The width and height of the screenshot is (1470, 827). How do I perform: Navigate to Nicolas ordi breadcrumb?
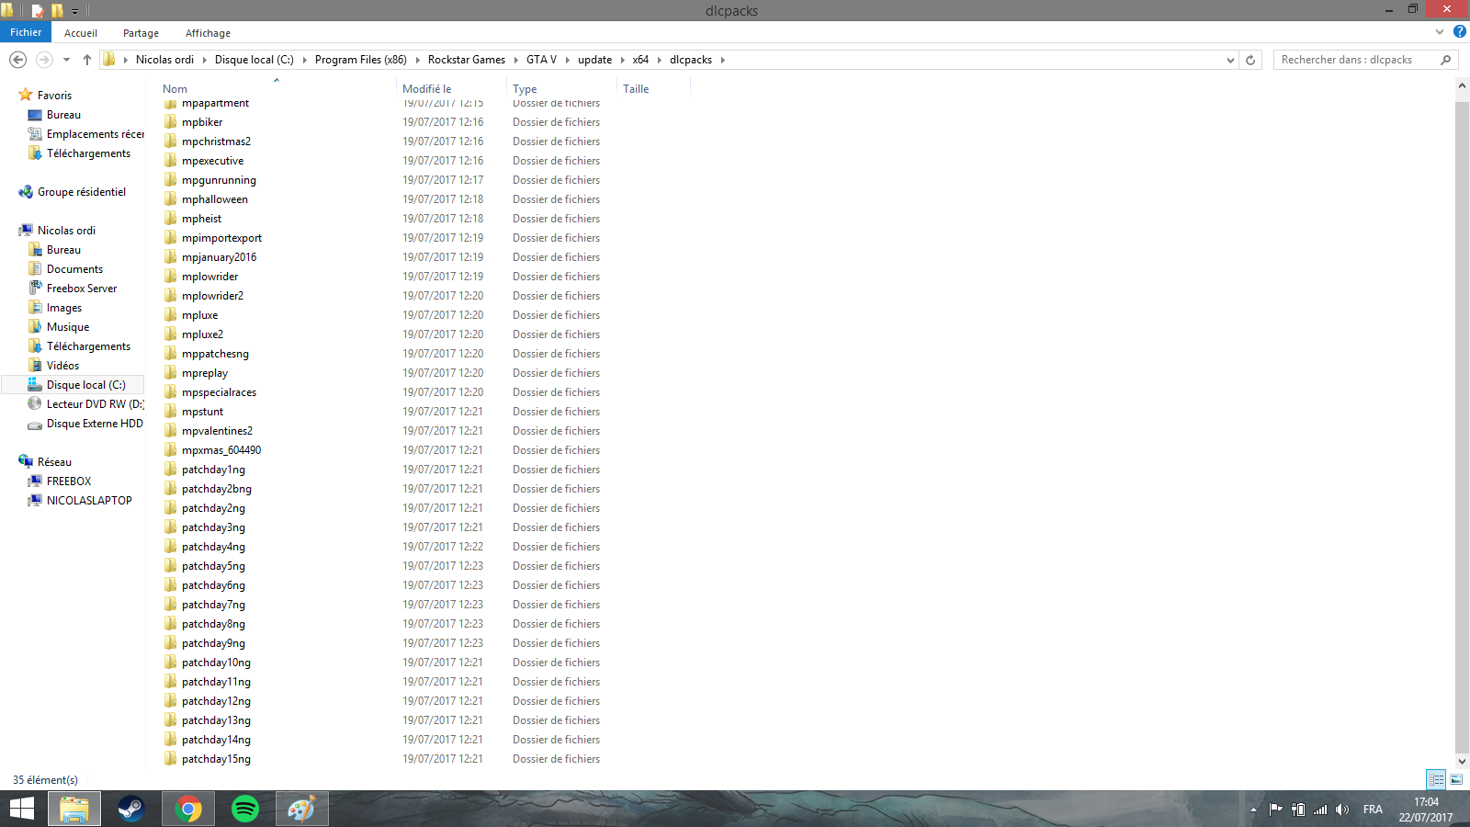164,60
